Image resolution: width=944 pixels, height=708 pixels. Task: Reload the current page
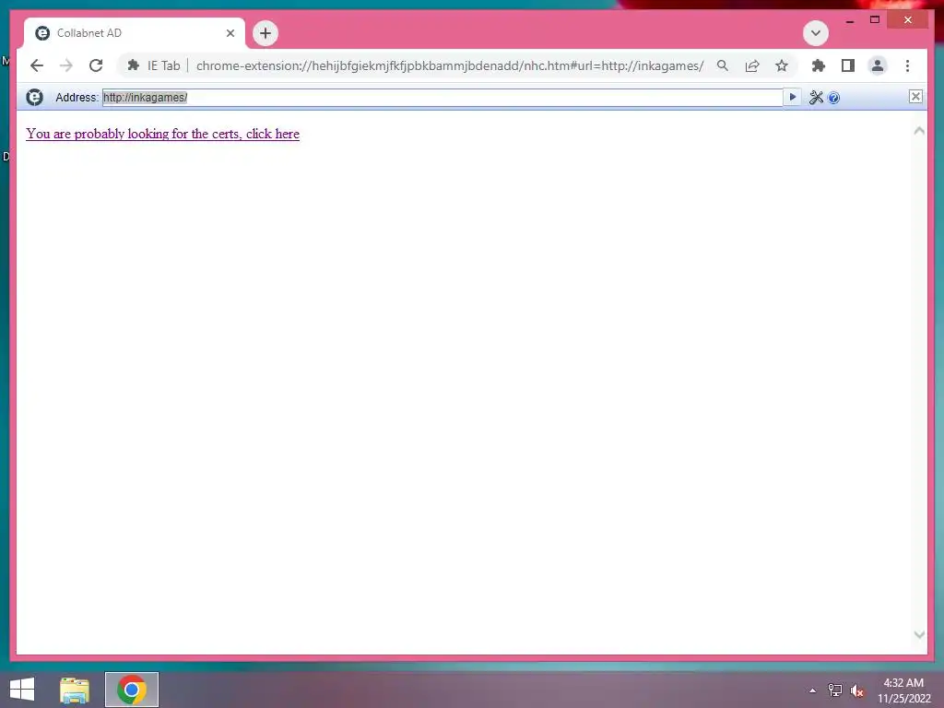[x=96, y=65]
